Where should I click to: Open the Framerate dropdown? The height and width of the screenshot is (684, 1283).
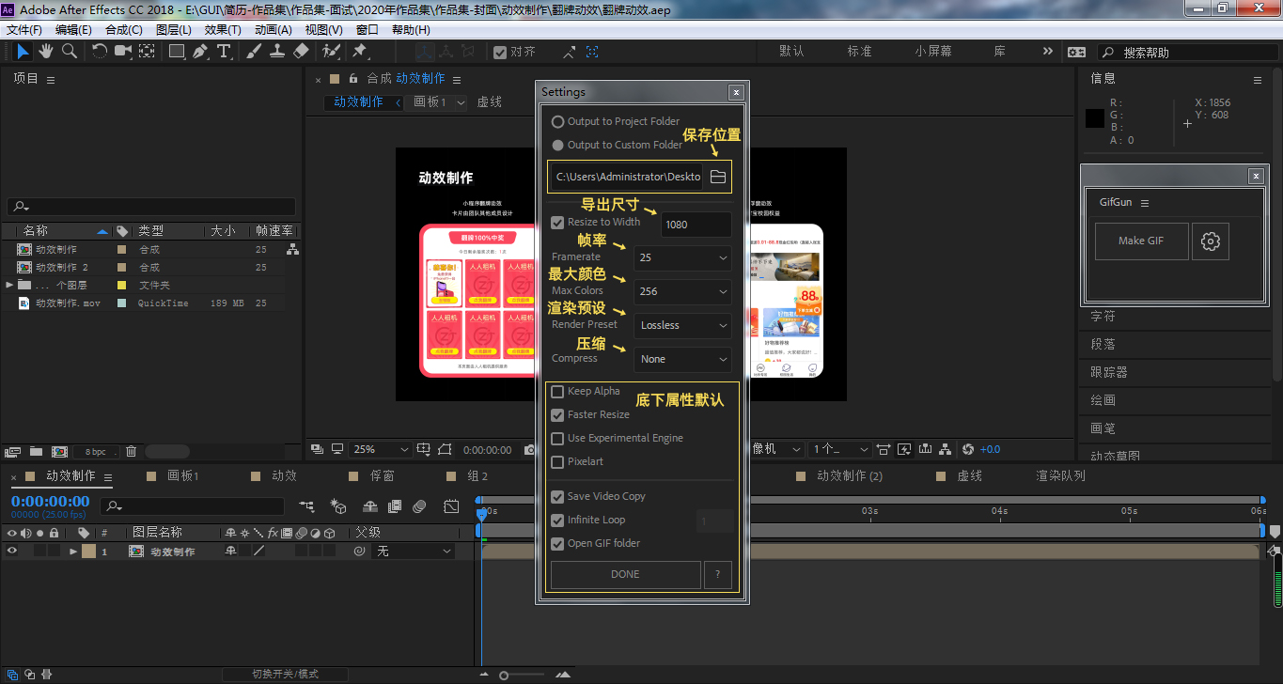(682, 257)
